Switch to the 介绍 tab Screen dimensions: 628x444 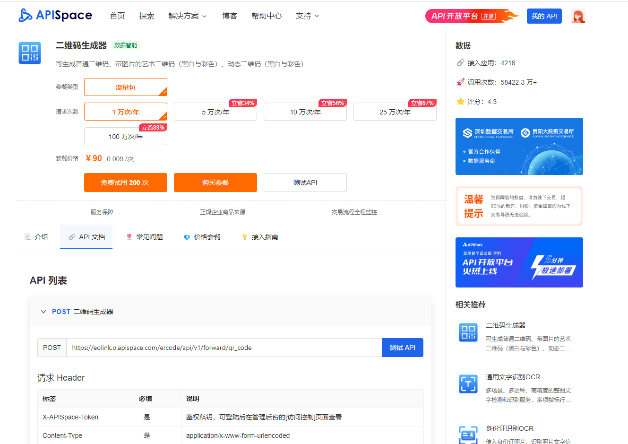(x=36, y=237)
